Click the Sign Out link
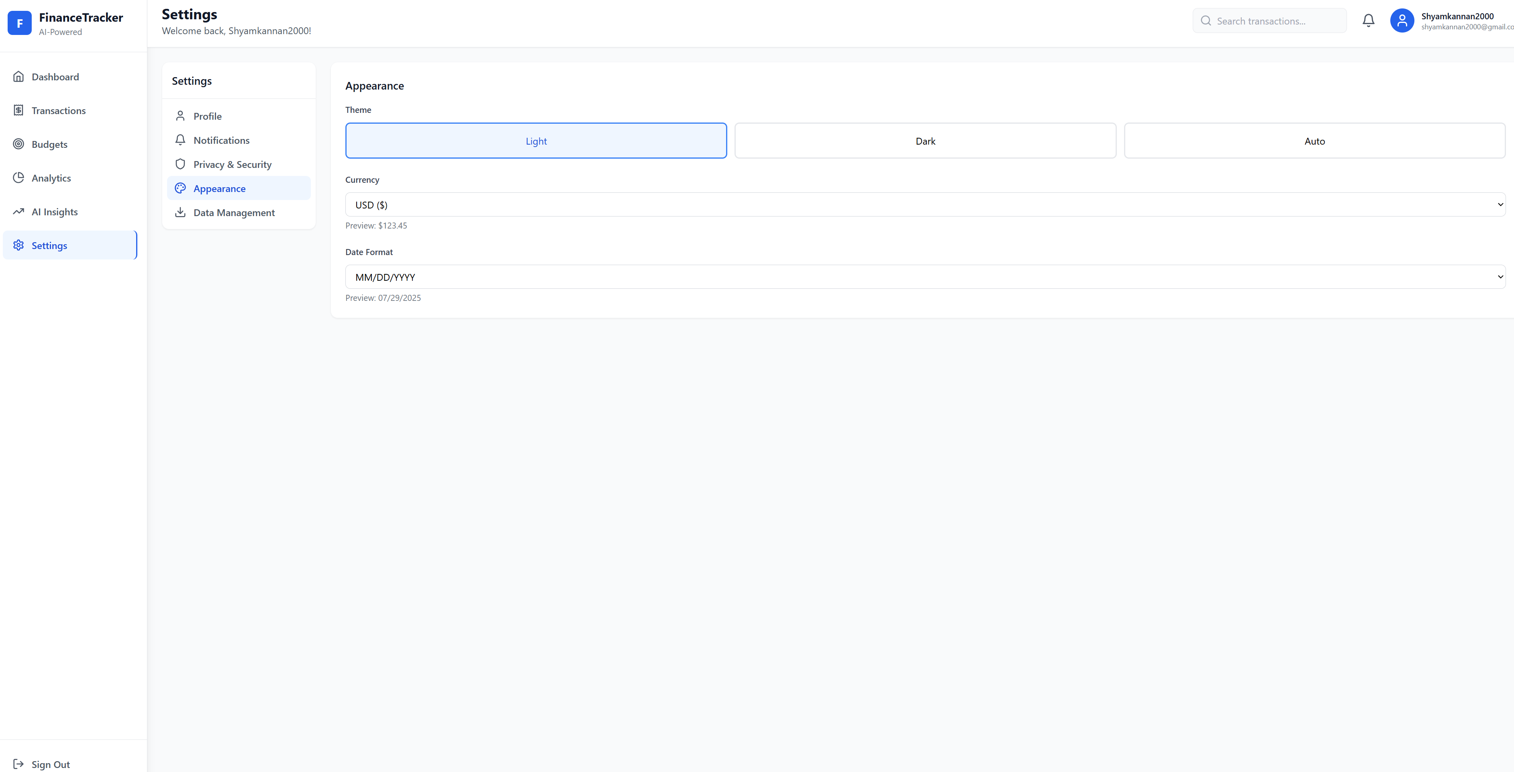1514x772 pixels. pos(50,764)
